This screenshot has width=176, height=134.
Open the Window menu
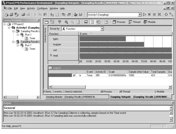[54, 8]
